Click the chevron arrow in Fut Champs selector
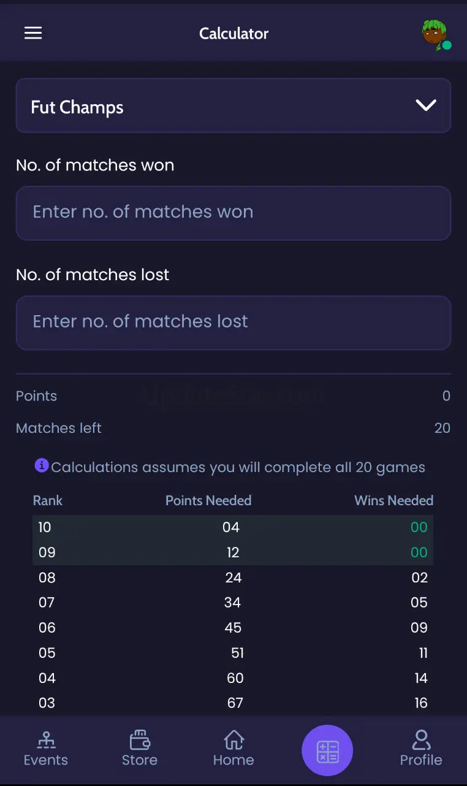467x786 pixels. [426, 105]
